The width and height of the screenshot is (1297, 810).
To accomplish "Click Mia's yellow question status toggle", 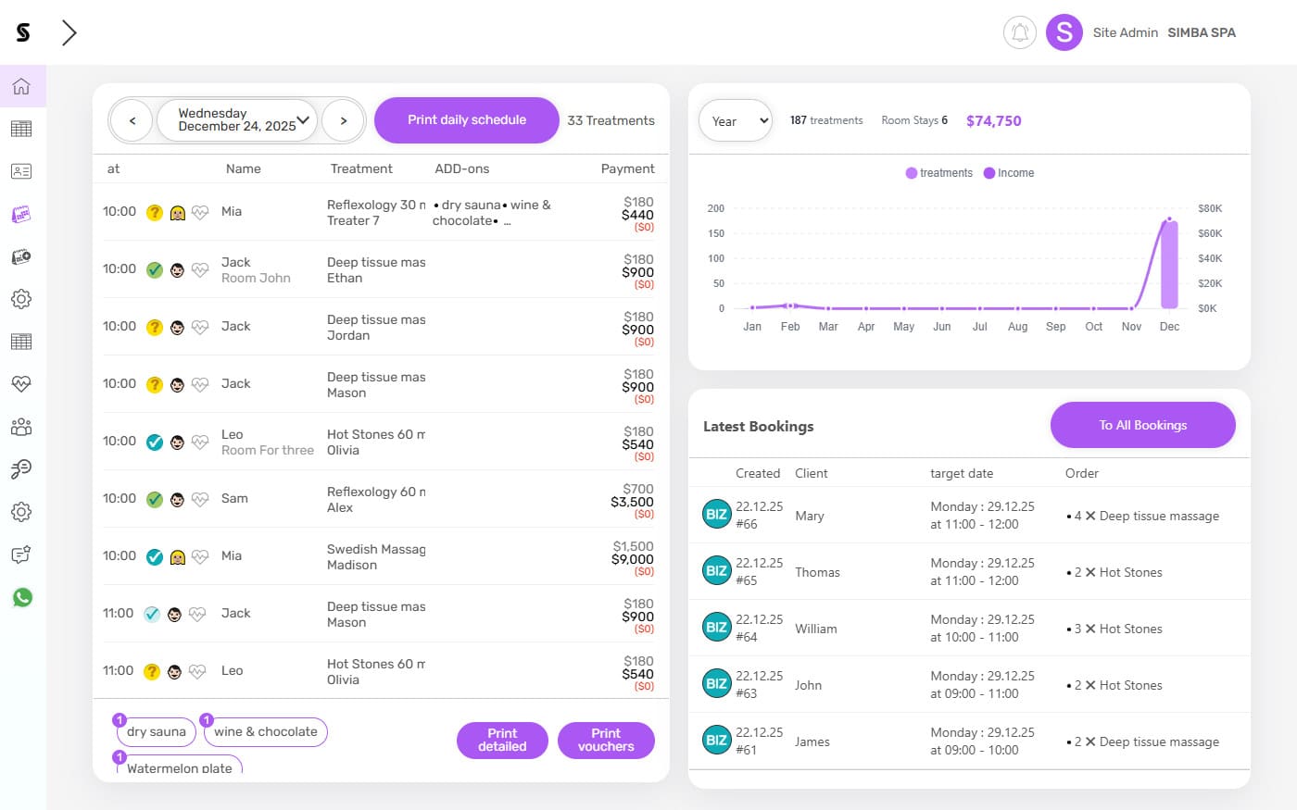I will (154, 212).
